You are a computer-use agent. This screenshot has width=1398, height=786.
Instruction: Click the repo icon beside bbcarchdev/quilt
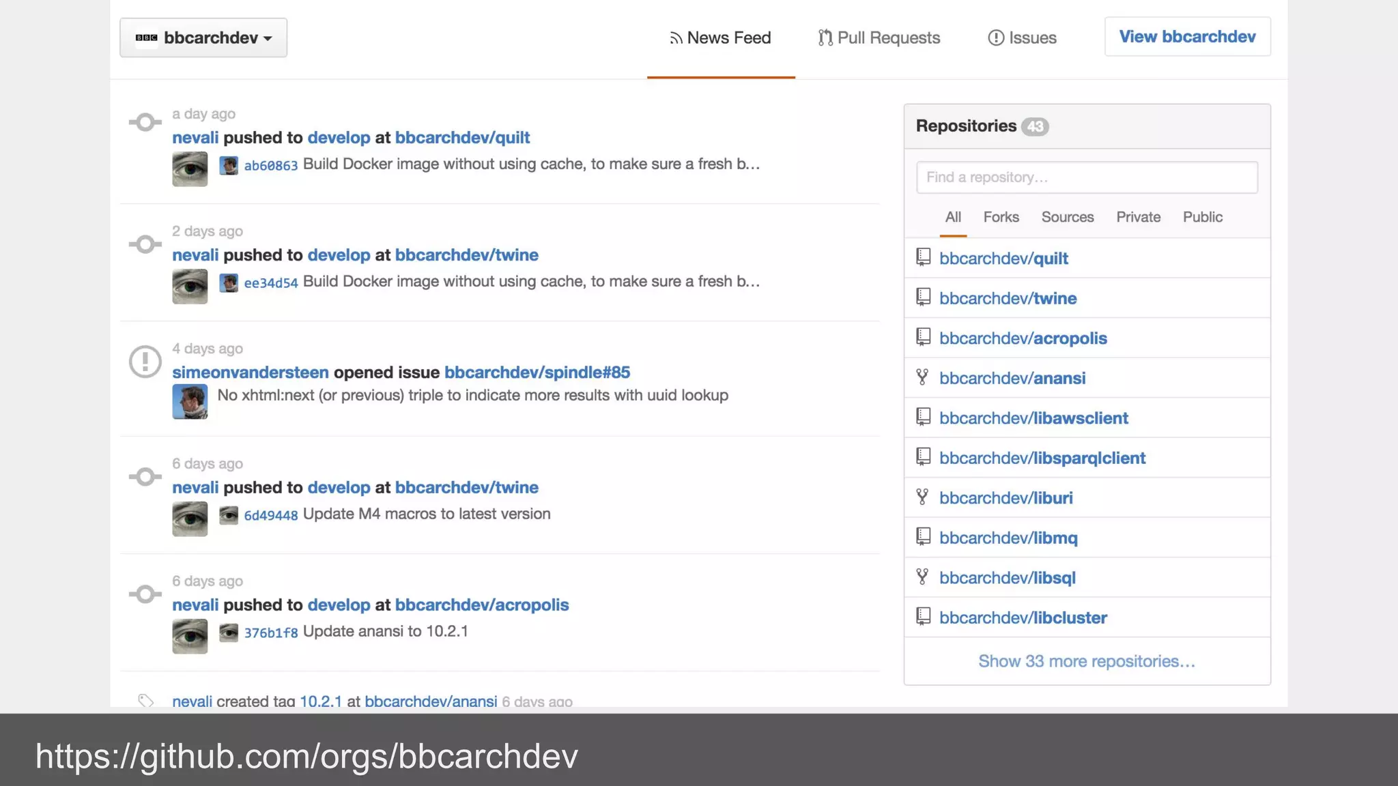point(923,257)
